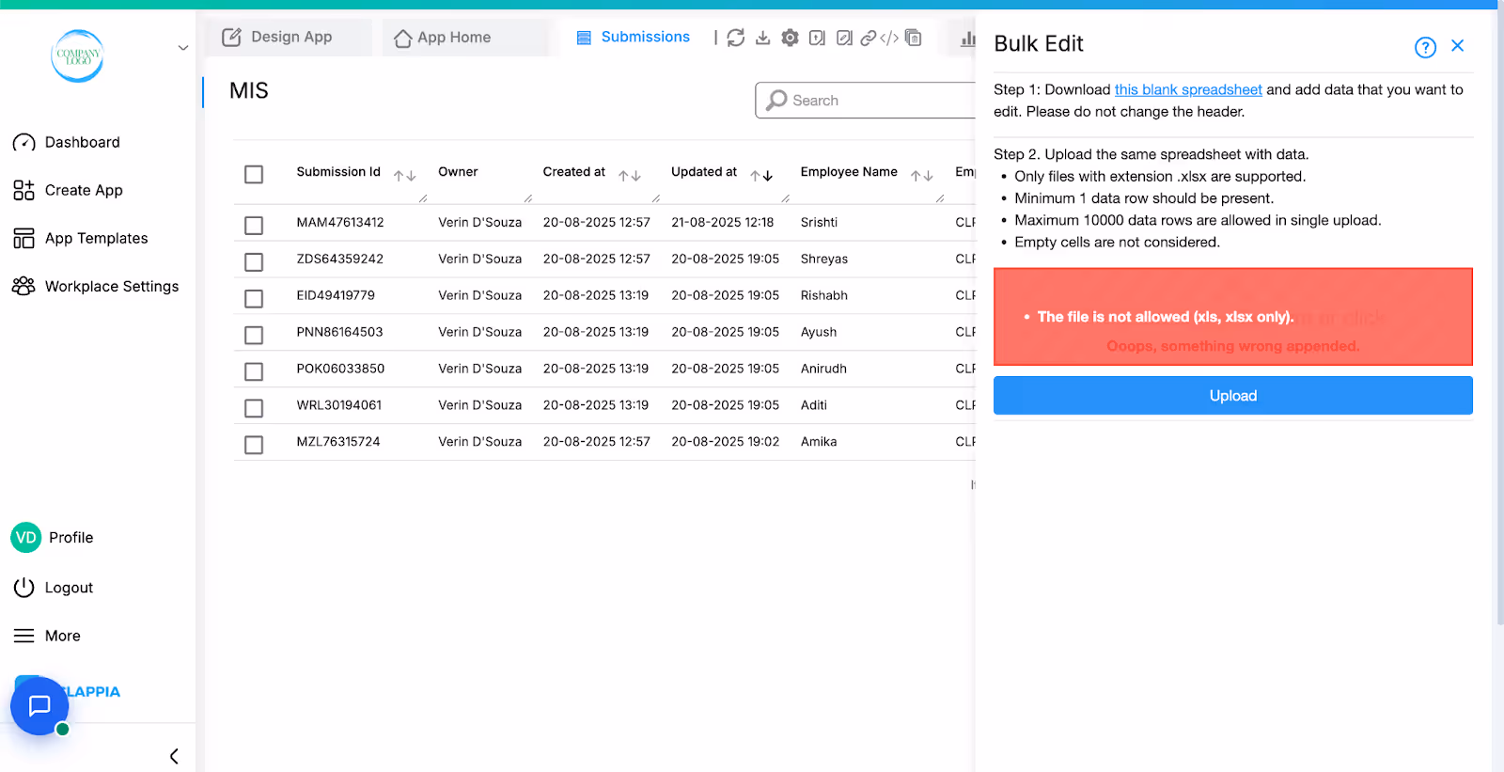
Task: Sort by the Submission Id column arrows
Action: (x=405, y=176)
